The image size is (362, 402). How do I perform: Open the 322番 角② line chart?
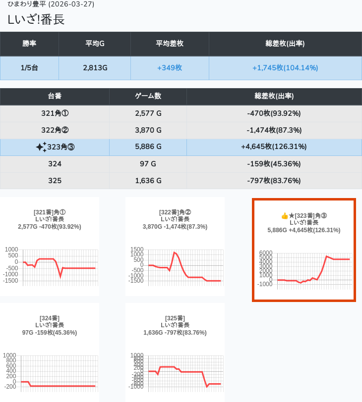point(175,265)
